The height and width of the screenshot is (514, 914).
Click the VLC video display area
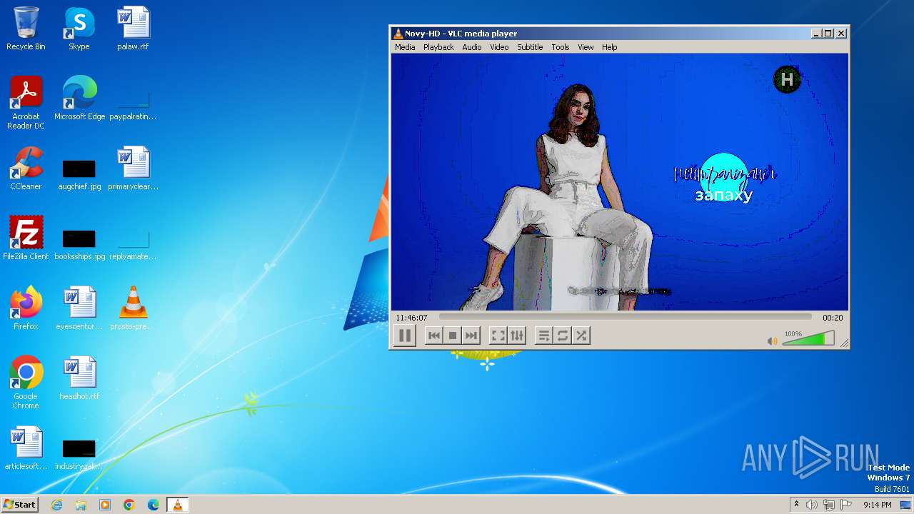click(x=620, y=182)
